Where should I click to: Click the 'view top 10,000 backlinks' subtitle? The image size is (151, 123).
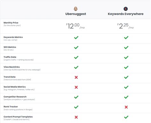[x=22, y=70]
